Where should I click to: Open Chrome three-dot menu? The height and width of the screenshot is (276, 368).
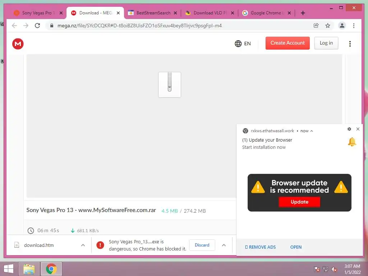point(354,26)
